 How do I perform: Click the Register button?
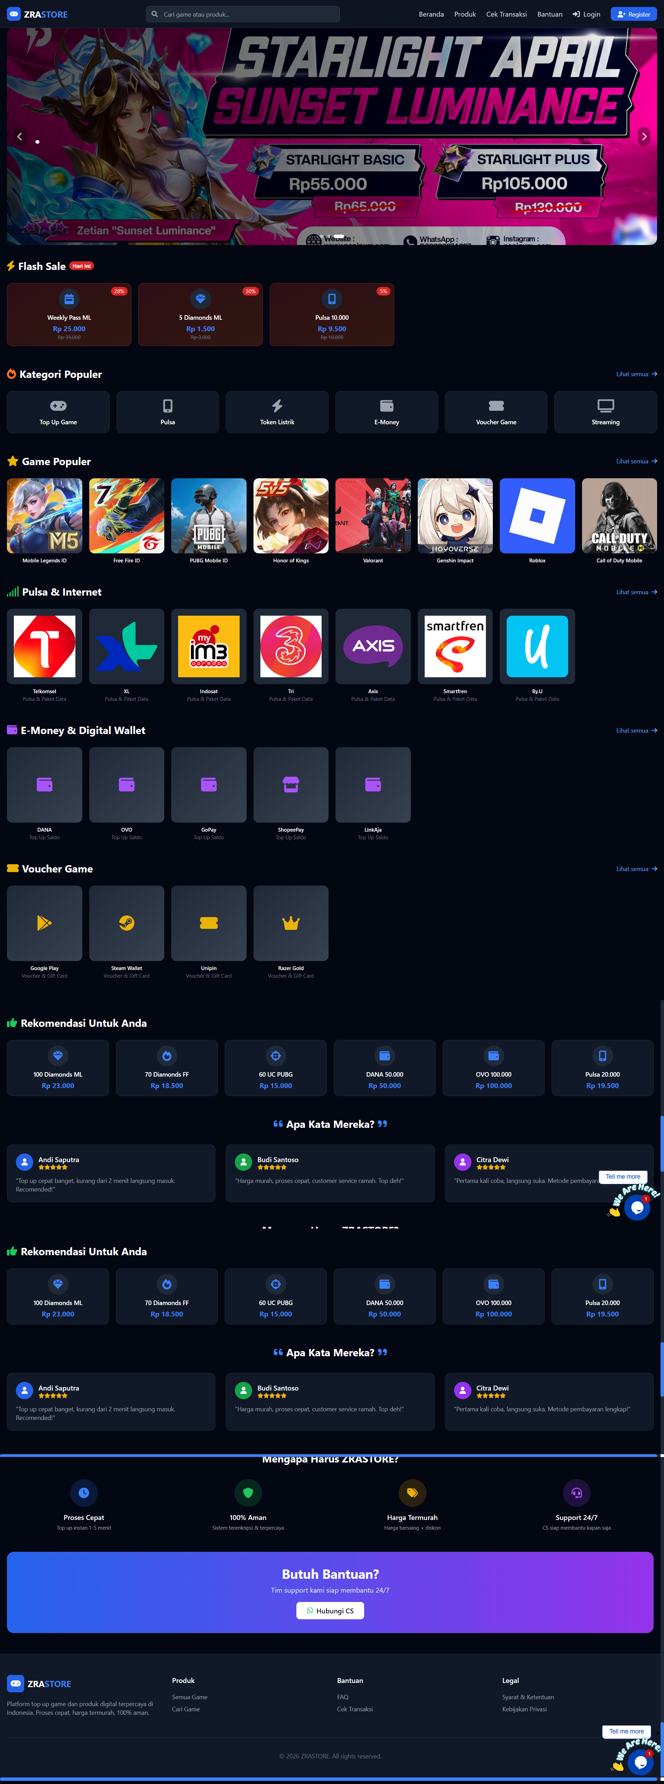click(634, 14)
